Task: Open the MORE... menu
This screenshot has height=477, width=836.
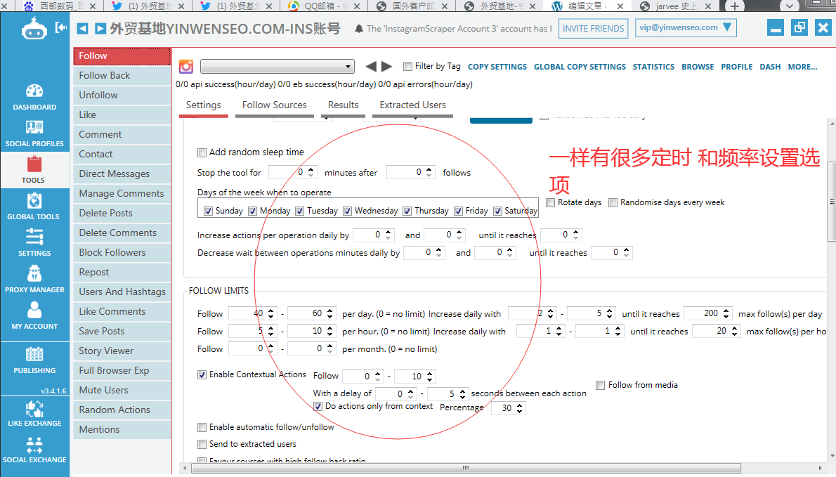Action: 802,66
